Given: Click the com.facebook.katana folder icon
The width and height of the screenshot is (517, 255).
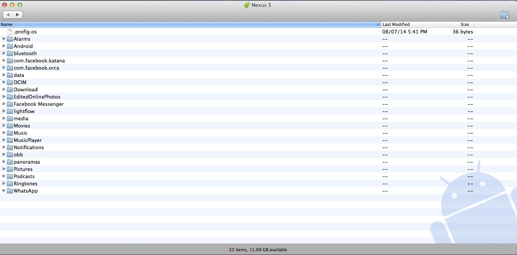Looking at the screenshot, I should point(10,61).
